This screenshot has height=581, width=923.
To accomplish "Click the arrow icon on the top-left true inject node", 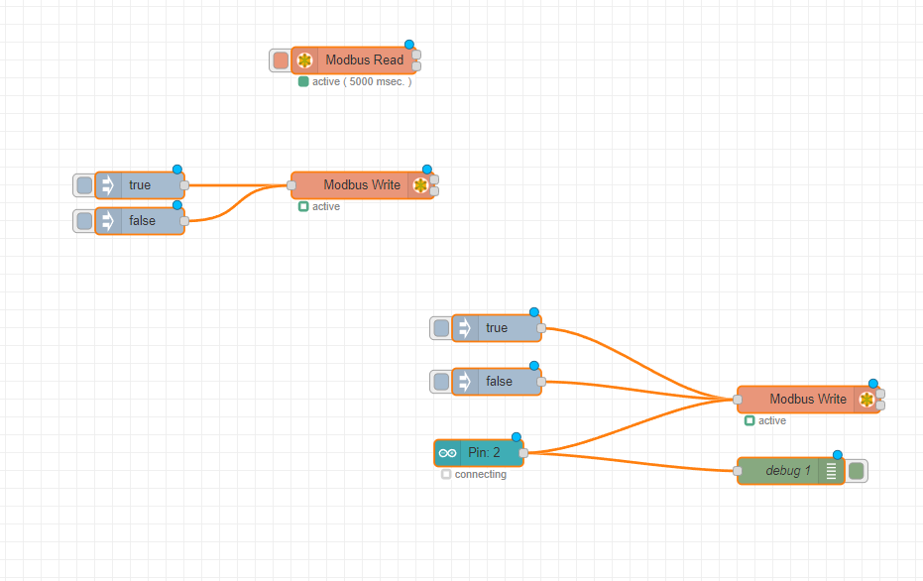I will point(109,185).
